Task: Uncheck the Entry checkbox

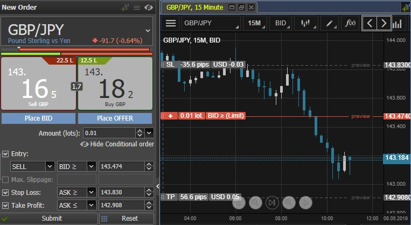Action: (5, 154)
